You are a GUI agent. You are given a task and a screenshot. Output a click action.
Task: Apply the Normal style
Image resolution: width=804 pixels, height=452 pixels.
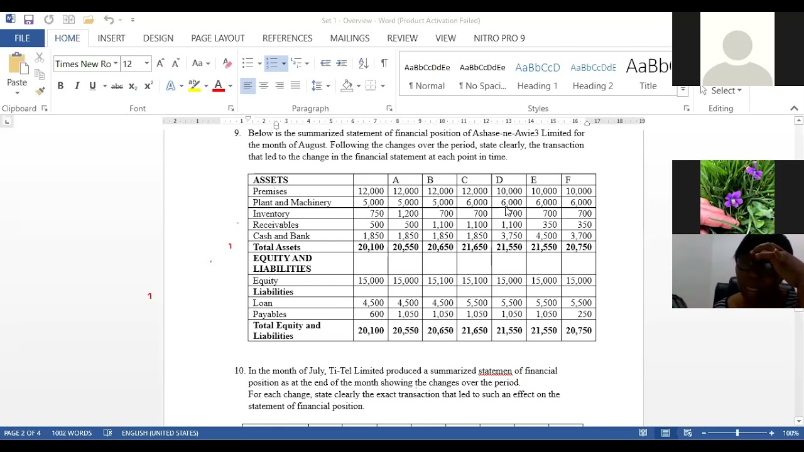pyautogui.click(x=427, y=75)
